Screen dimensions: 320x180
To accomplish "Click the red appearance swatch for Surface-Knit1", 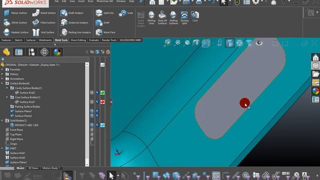I will tap(102, 101).
